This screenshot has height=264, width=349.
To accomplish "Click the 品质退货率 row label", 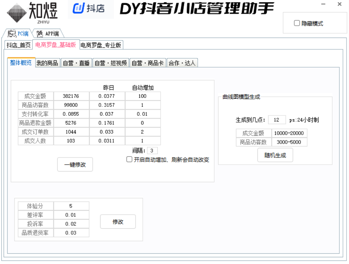I will click(x=36, y=233).
